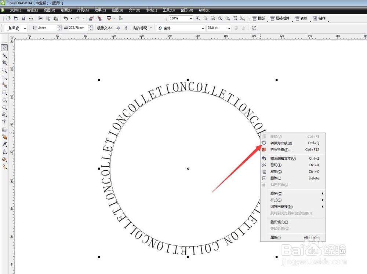The width and height of the screenshot is (367, 274).
Task: Toggle mirror text vertically button
Action: click(126, 28)
